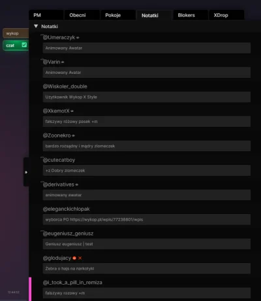
Task: Click the pink color bar at bottom left
Action: point(30,289)
